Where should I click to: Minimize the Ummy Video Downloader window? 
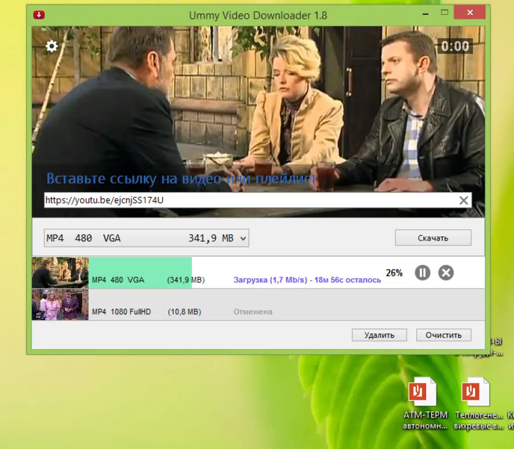tap(425, 14)
